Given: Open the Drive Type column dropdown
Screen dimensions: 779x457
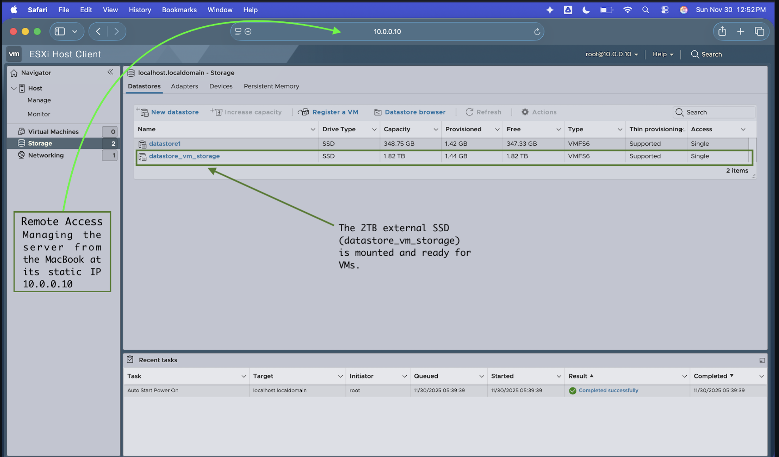Looking at the screenshot, I should 374,129.
